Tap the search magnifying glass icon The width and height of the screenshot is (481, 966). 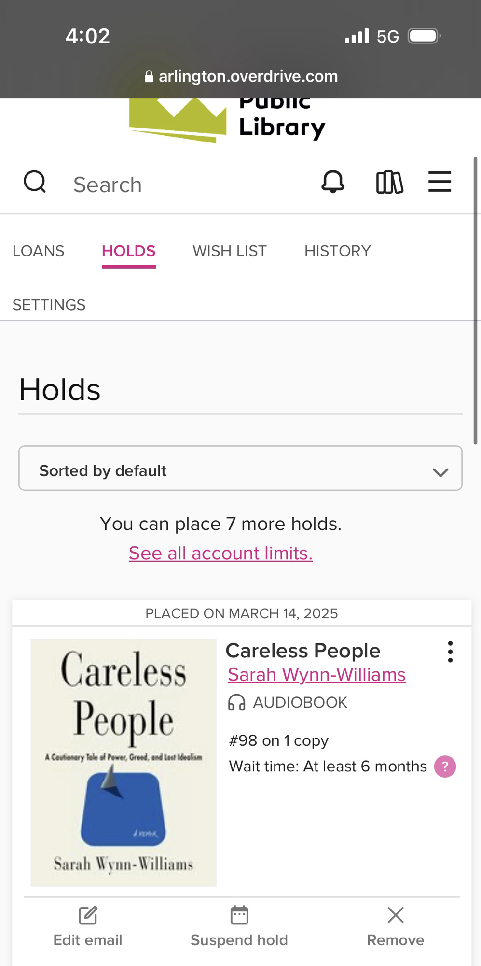click(x=35, y=182)
